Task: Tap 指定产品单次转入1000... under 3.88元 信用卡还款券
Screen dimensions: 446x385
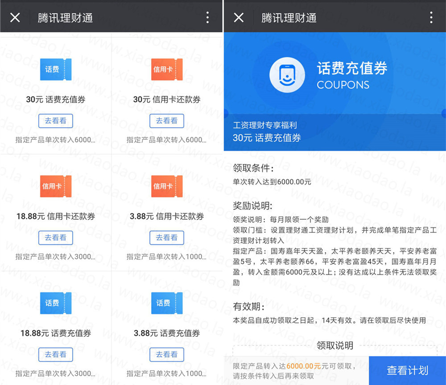Action: (166, 256)
